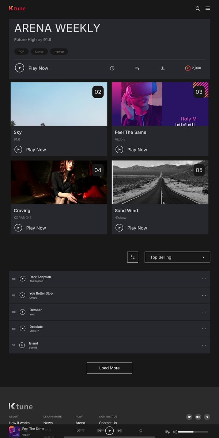
Task: Click the 2,000 K coin price icon
Action: (188, 68)
